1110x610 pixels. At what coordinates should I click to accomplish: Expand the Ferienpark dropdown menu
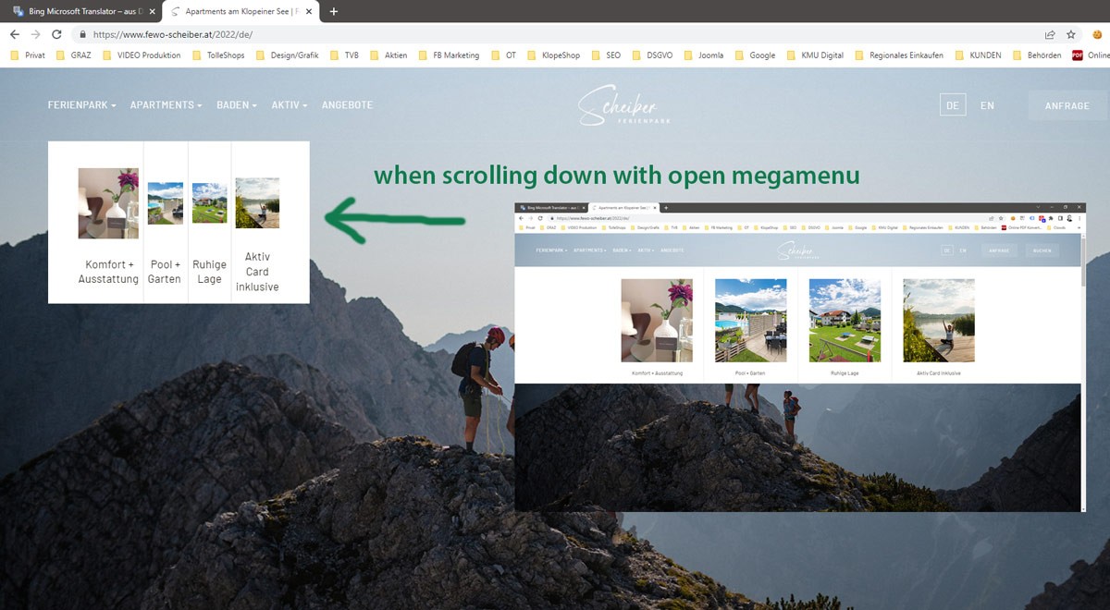81,105
